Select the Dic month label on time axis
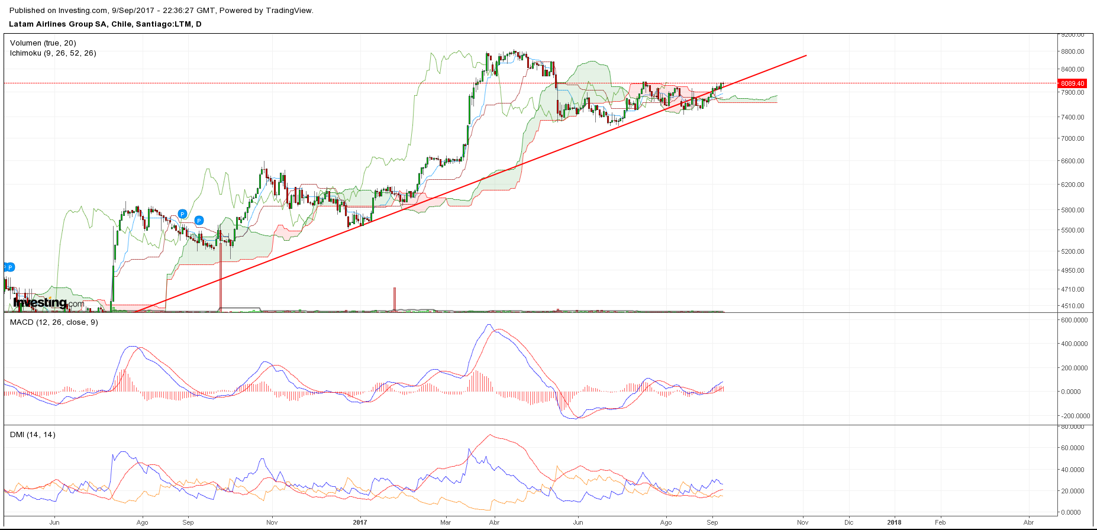Screen dimensions: 1097x530 coord(848,522)
